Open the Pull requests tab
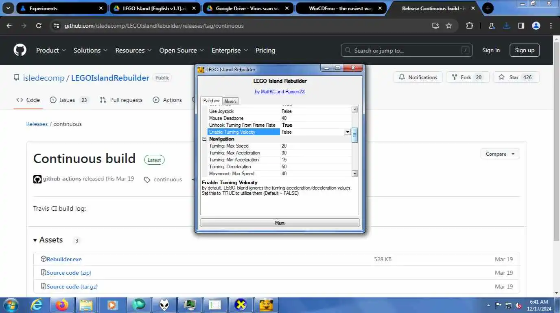The width and height of the screenshot is (560, 313). click(x=121, y=100)
